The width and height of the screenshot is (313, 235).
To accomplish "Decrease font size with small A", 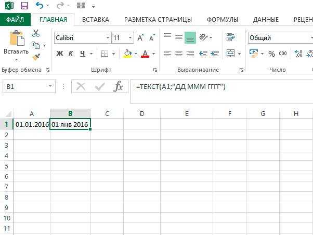I will click(x=152, y=38).
